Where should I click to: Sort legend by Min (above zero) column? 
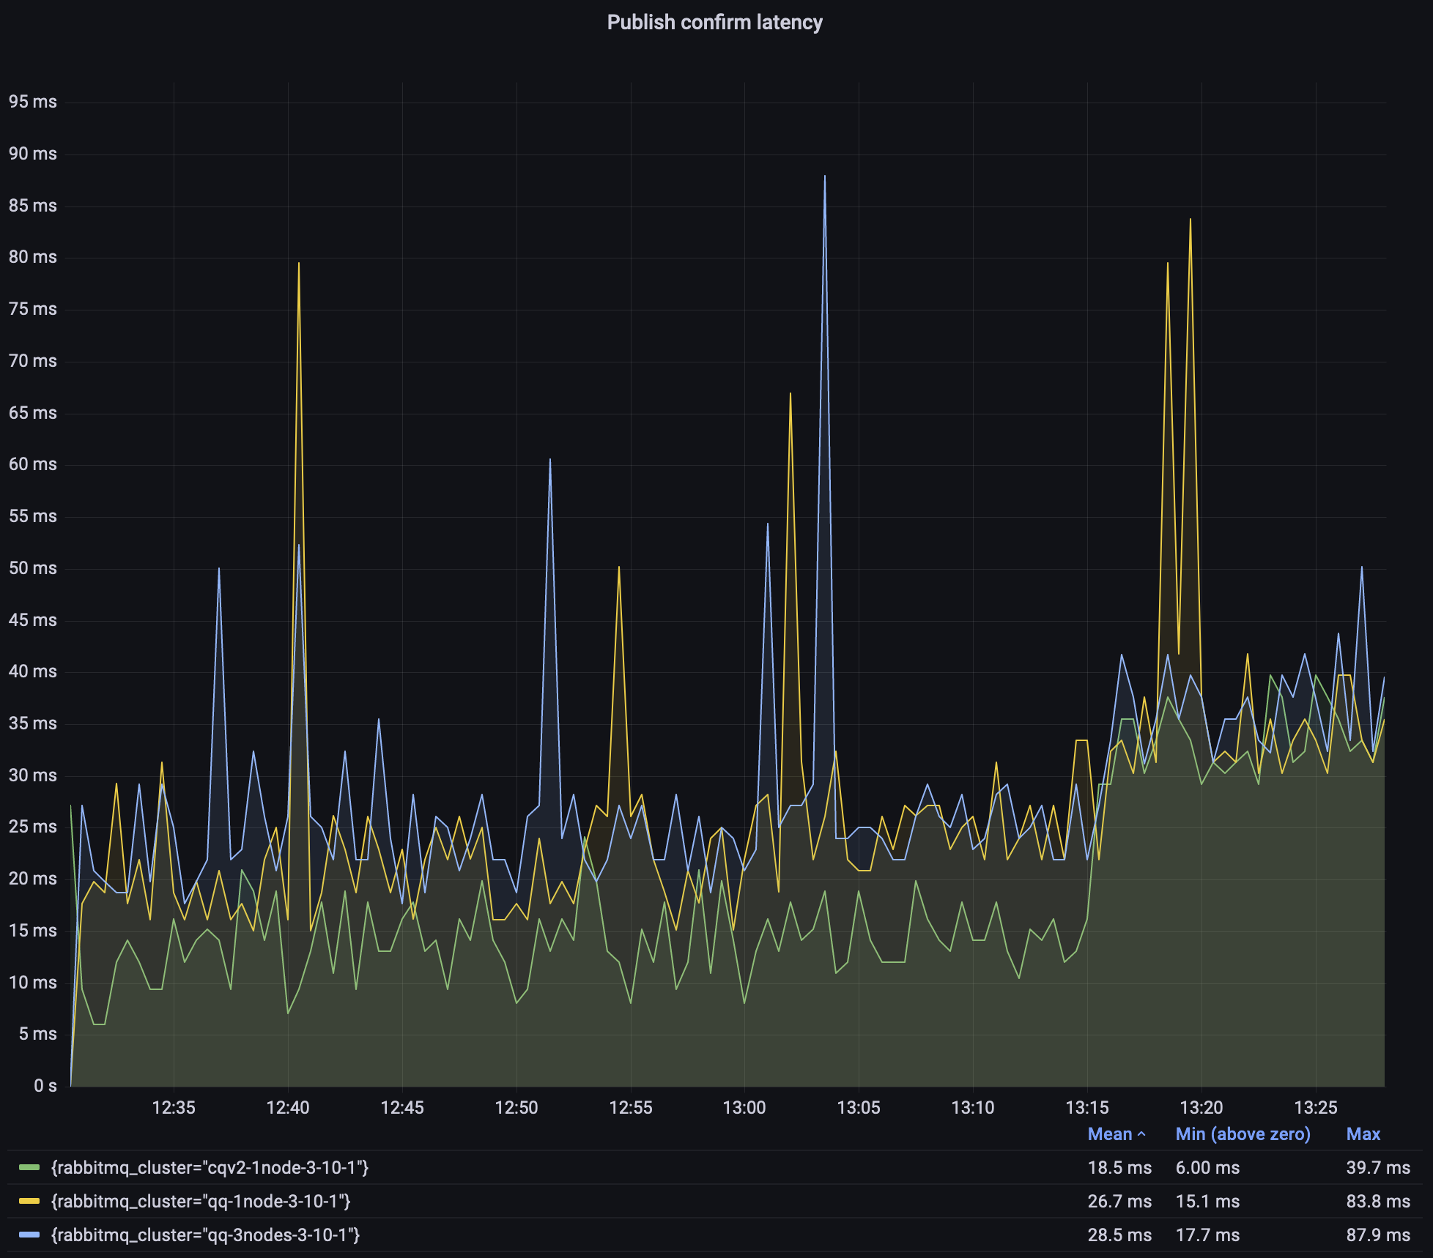pos(1243,1134)
